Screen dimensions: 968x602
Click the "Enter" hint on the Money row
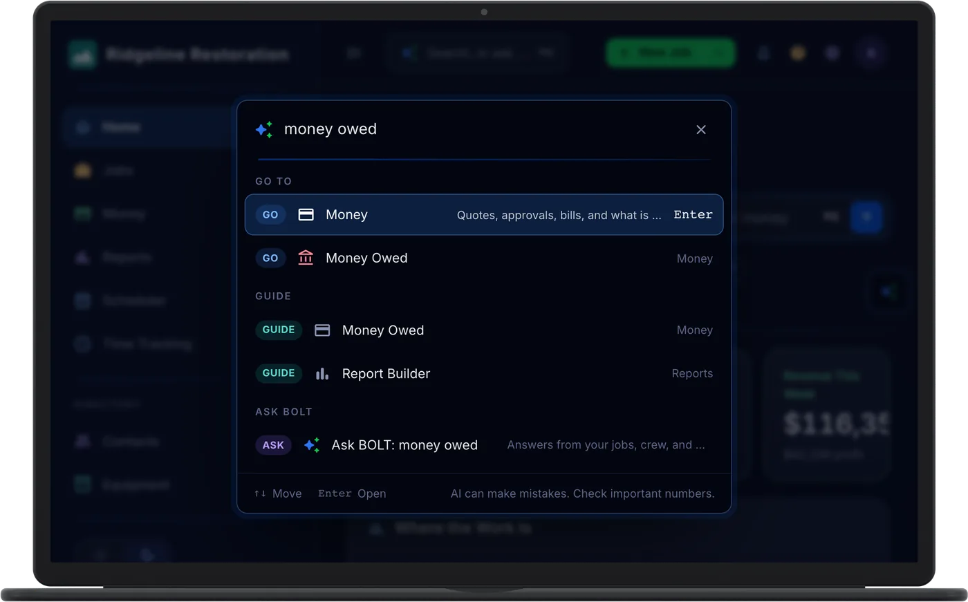point(693,215)
